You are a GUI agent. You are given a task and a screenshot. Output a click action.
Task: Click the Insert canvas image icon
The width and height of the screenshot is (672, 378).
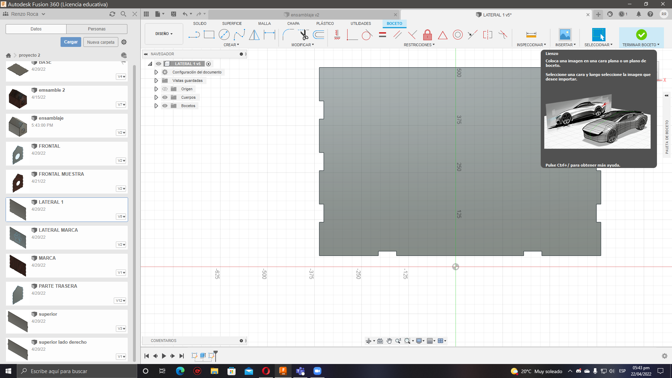click(x=565, y=35)
